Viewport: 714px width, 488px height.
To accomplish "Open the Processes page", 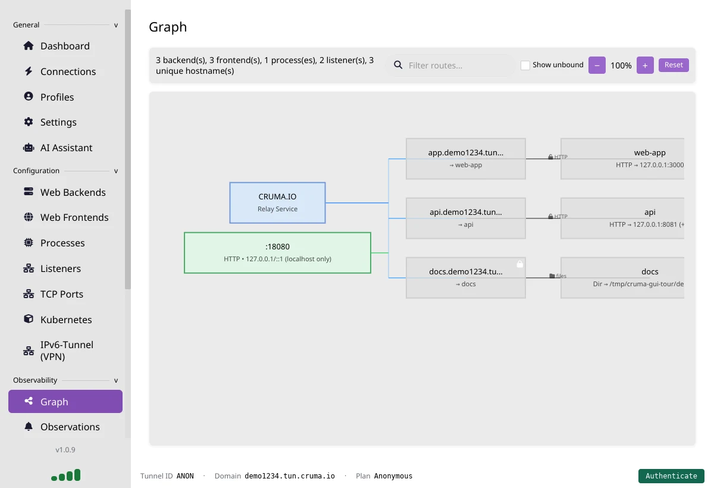I will pos(65,243).
